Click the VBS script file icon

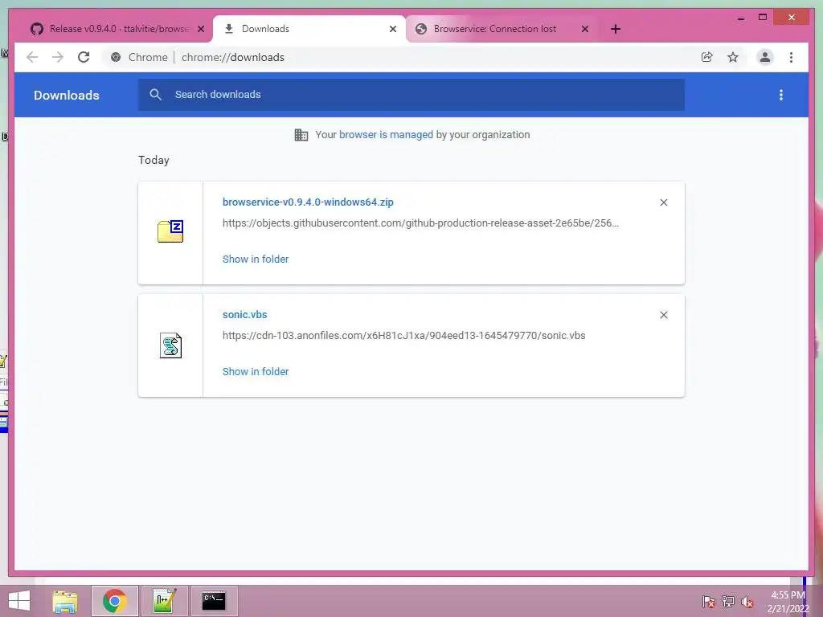tap(170, 345)
